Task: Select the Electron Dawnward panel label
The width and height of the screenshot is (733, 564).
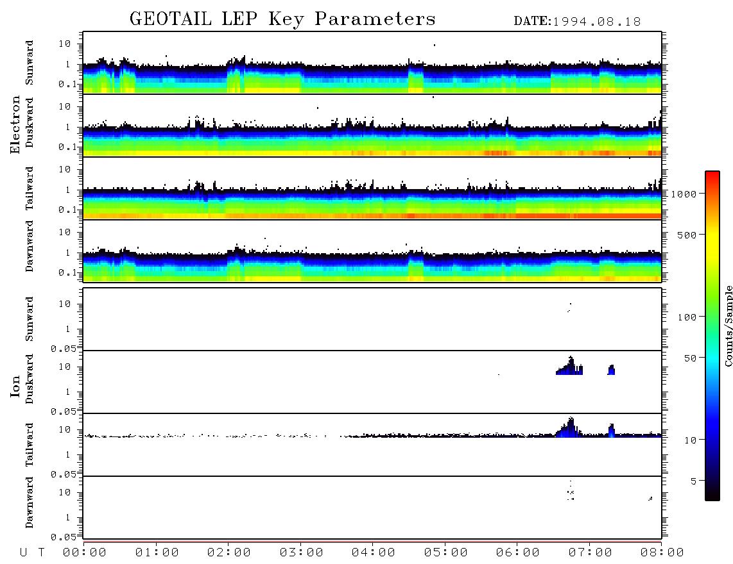Action: tap(30, 246)
